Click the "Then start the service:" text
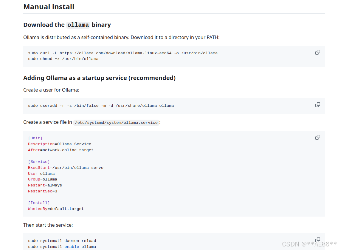Screen dimensions: 338x250 tap(48, 225)
